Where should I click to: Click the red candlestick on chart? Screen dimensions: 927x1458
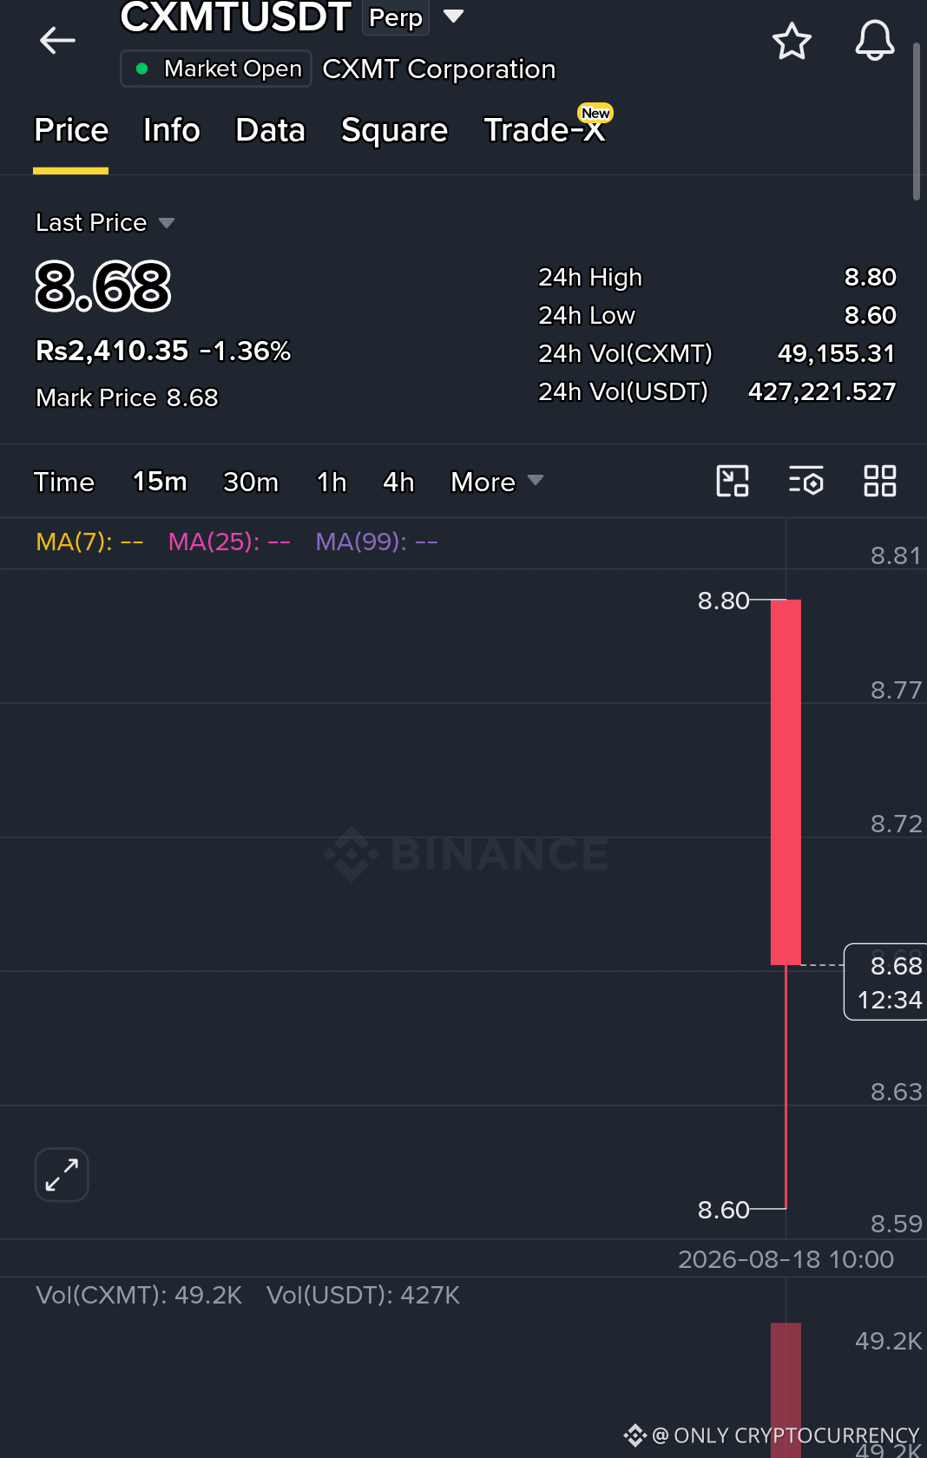(786, 782)
